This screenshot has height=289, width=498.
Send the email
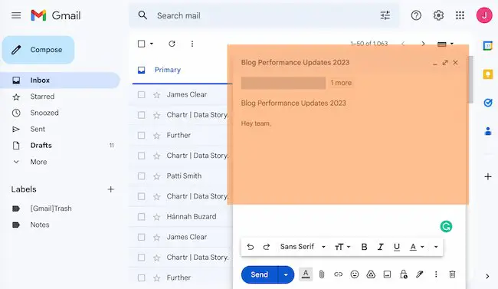click(260, 274)
